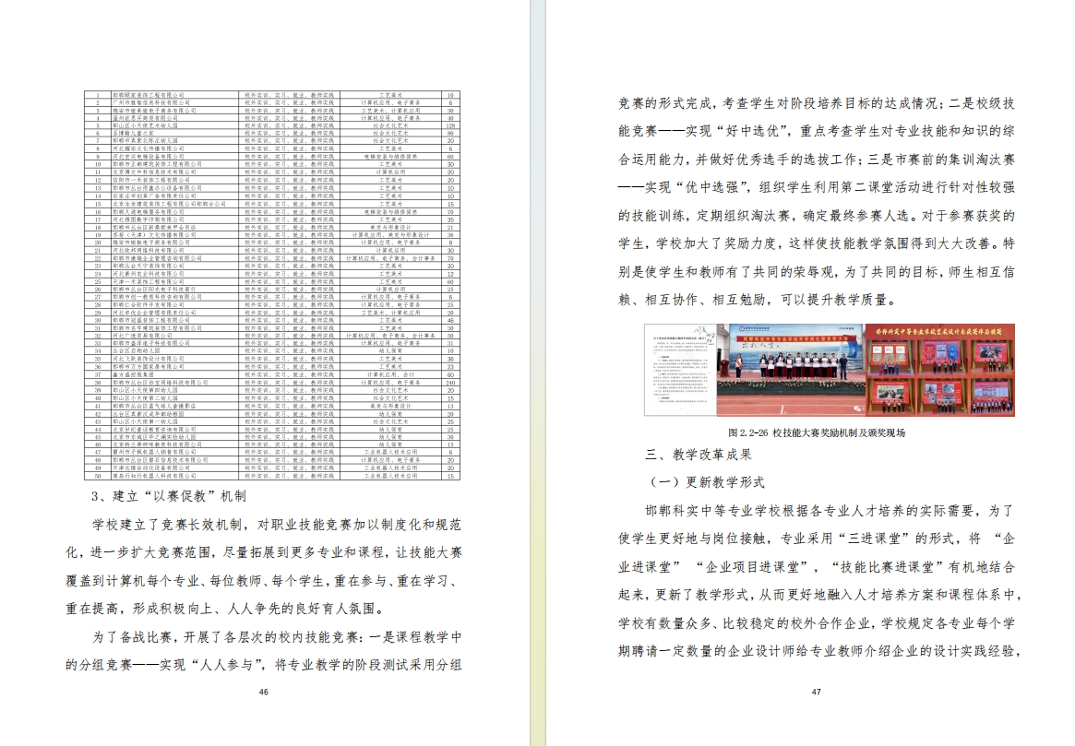This screenshot has width=1075, height=746.
Task: Click line starting 的技能训练,定期组织淘汰赛
Action: click(x=817, y=216)
